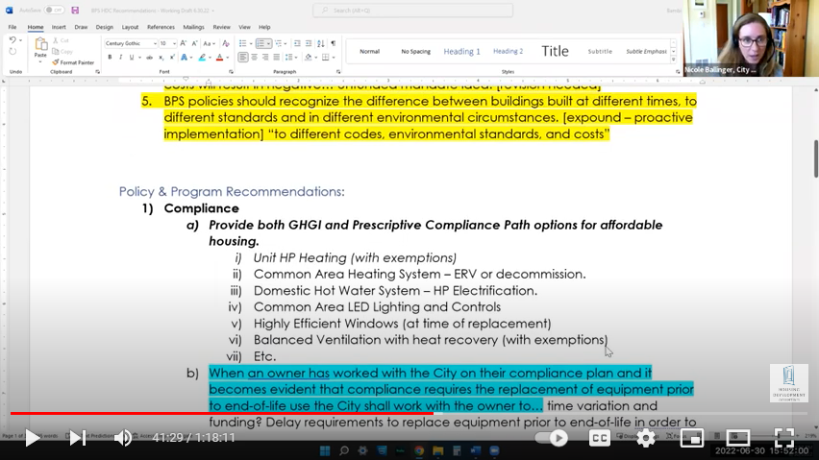Apply the Heading 1 style
819x460 pixels.
[x=461, y=51]
